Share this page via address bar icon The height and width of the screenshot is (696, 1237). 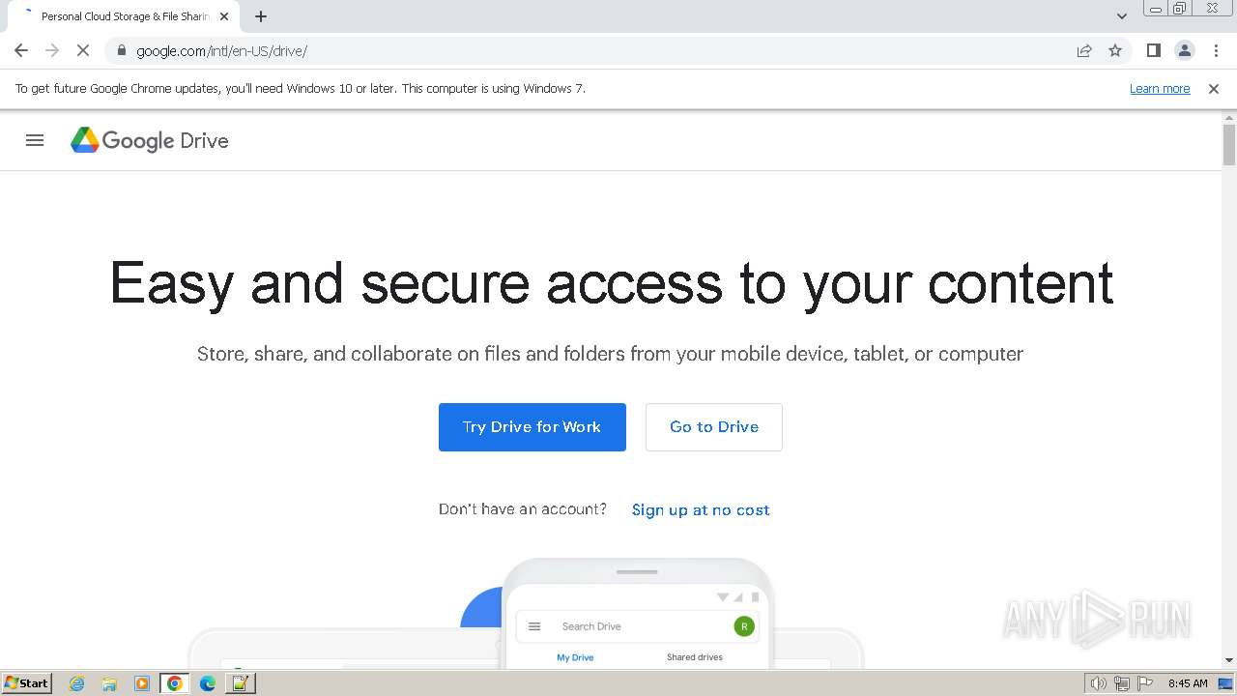point(1084,50)
